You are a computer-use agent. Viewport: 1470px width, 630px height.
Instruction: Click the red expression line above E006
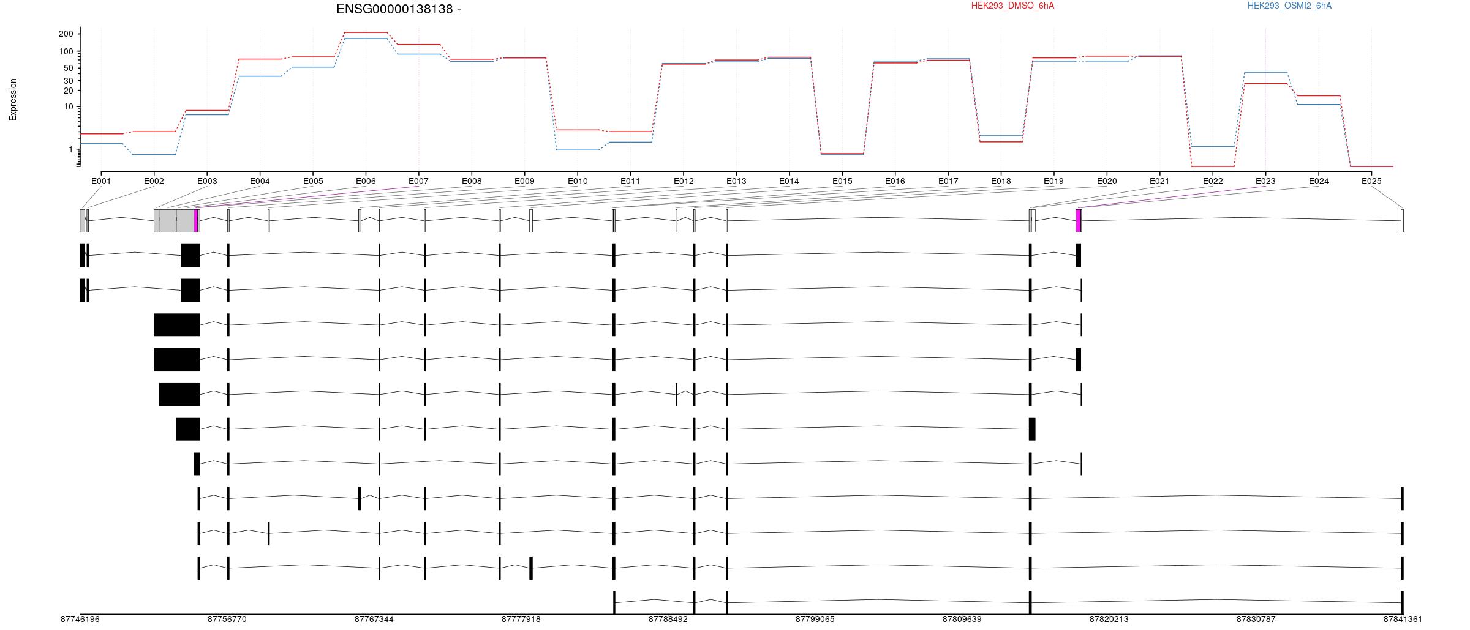366,32
